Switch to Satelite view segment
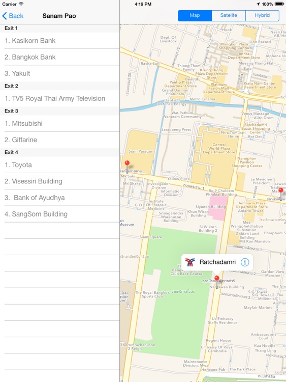The width and height of the screenshot is (286, 382). click(x=229, y=15)
